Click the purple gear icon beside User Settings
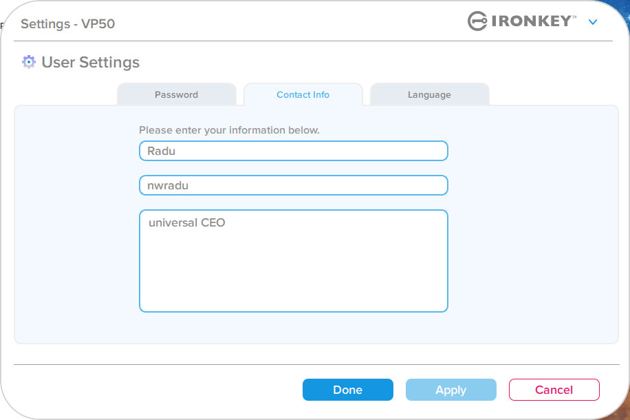Image resolution: width=630 pixels, height=420 pixels. [28, 62]
